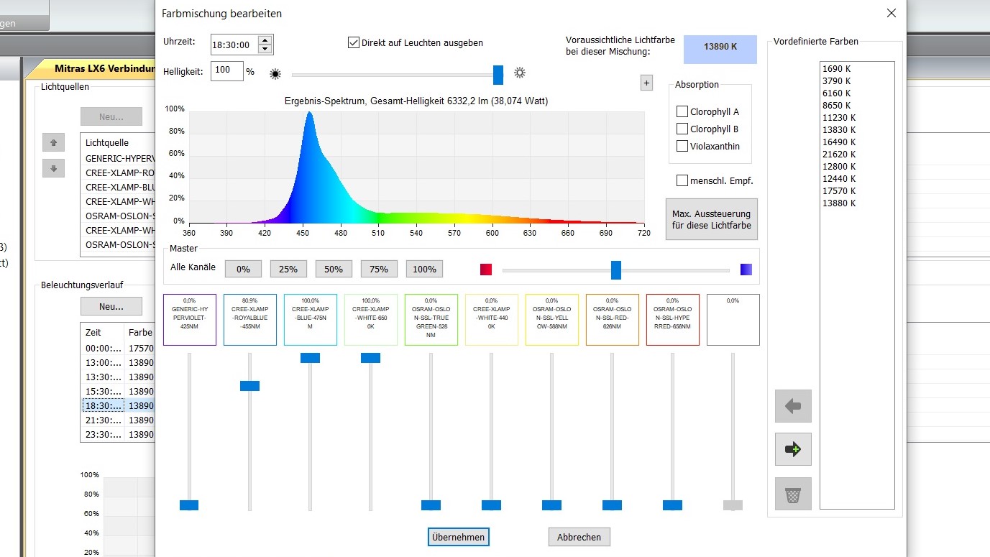This screenshot has height=557, width=990.
Task: Click the trash bin delete icon
Action: [793, 494]
